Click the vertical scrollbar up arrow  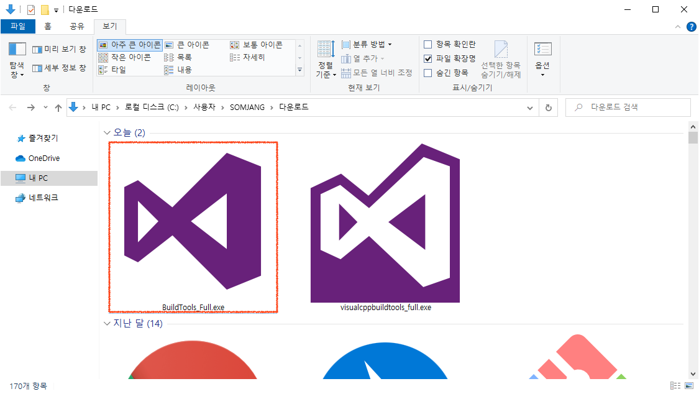(693, 127)
